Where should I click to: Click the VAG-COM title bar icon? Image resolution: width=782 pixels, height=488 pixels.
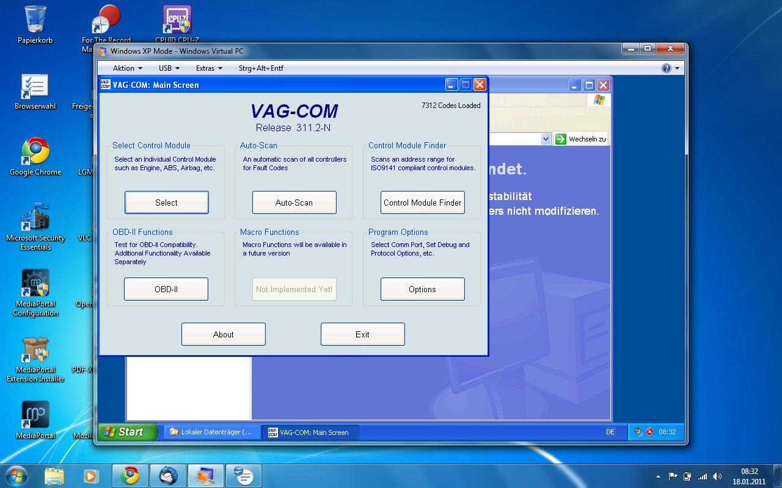pyautogui.click(x=106, y=85)
